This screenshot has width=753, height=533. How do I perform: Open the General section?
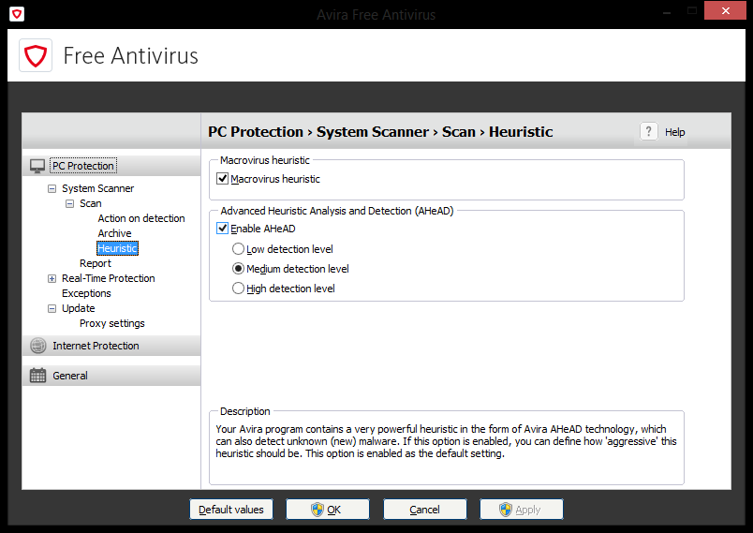tap(111, 376)
